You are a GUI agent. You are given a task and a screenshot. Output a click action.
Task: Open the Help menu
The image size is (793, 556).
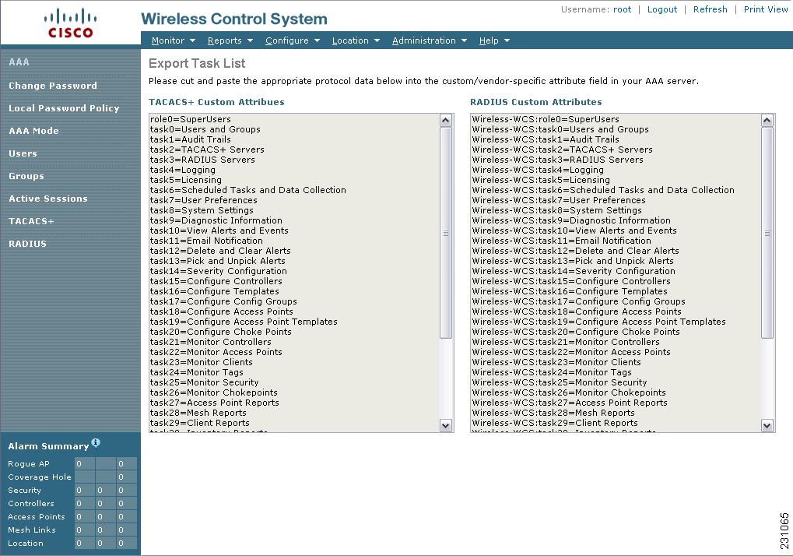[x=489, y=40]
